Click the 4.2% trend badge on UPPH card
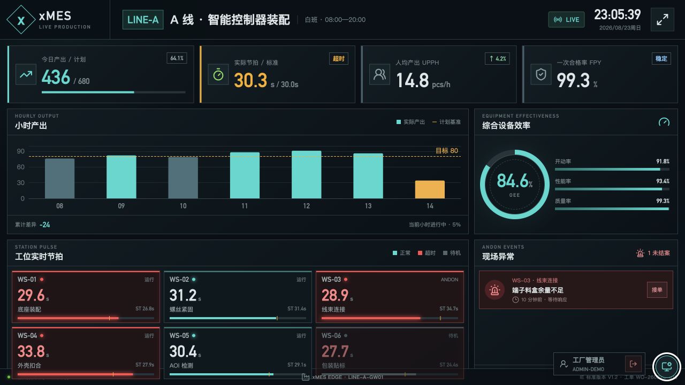Image resolution: width=685 pixels, height=385 pixels. pyautogui.click(x=497, y=58)
